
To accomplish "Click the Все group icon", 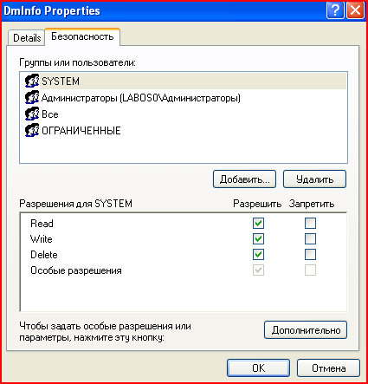I will coord(32,114).
